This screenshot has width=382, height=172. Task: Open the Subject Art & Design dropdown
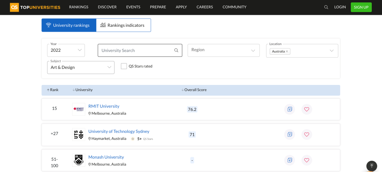click(81, 67)
